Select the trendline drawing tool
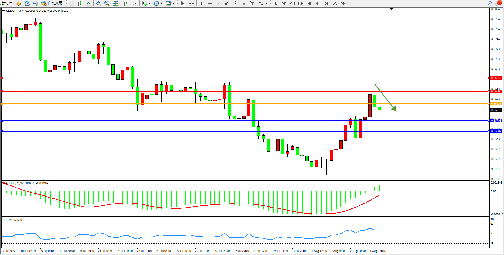Screen dimensions: 504x255 (x=219, y=3)
